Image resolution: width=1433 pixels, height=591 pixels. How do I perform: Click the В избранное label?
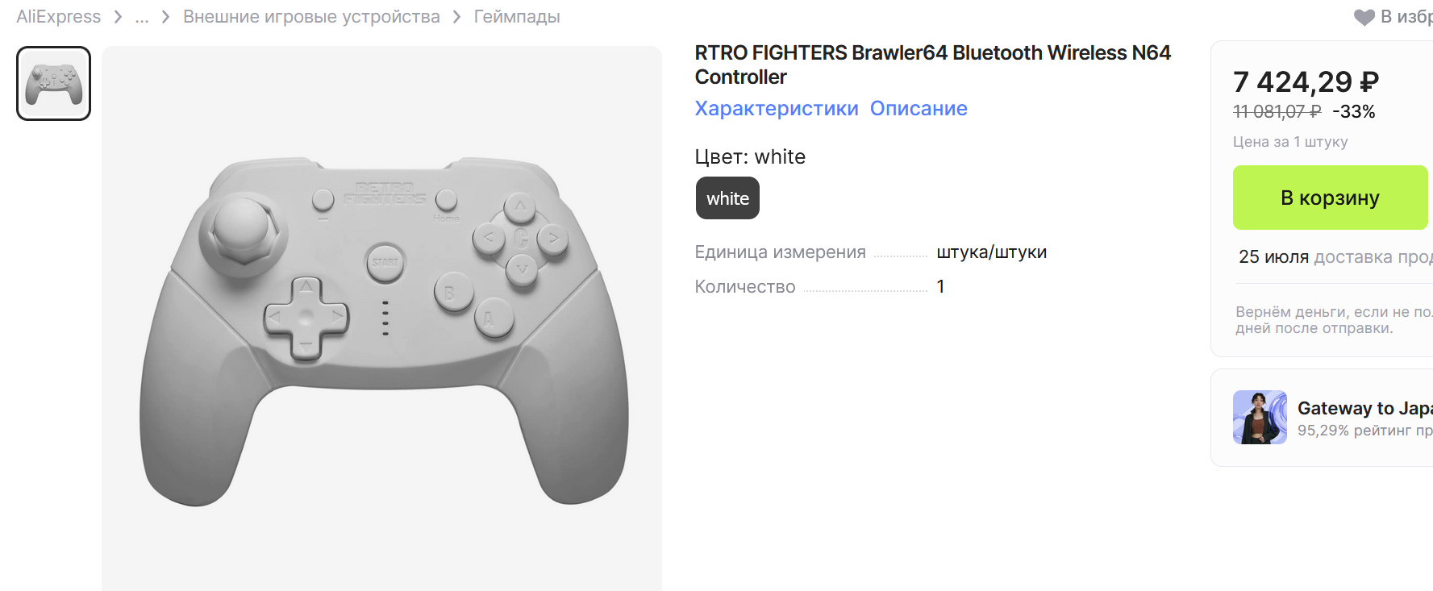point(1406,17)
